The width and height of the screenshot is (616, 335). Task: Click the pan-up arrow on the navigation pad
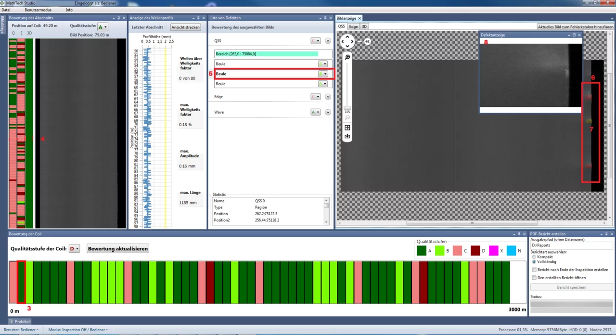click(347, 37)
